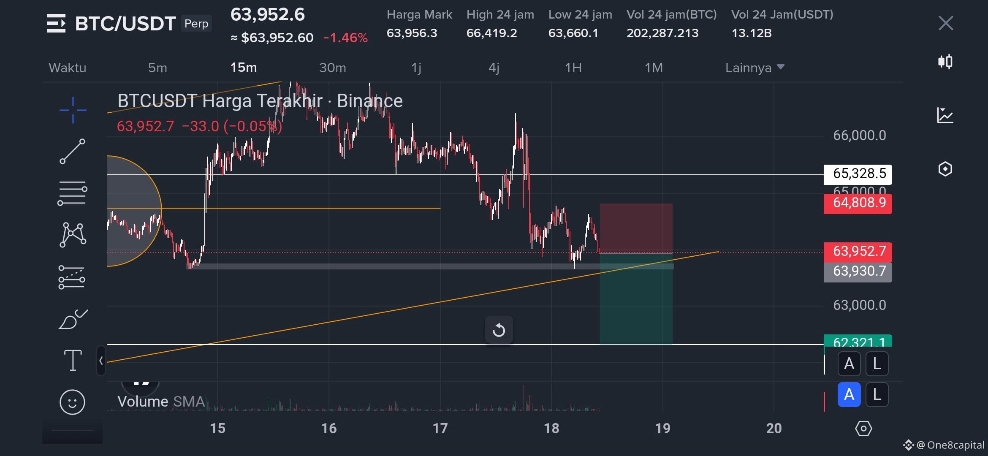Viewport: 988px width, 456px height.
Task: Open the long/short position projection tool
Action: pyautogui.click(x=72, y=277)
